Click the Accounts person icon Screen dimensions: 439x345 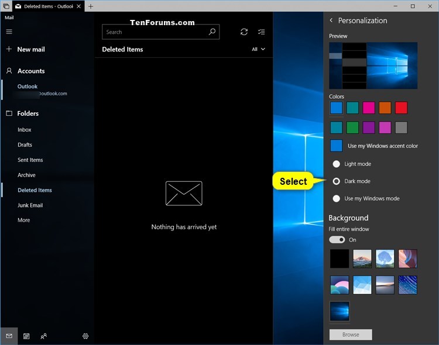9,71
